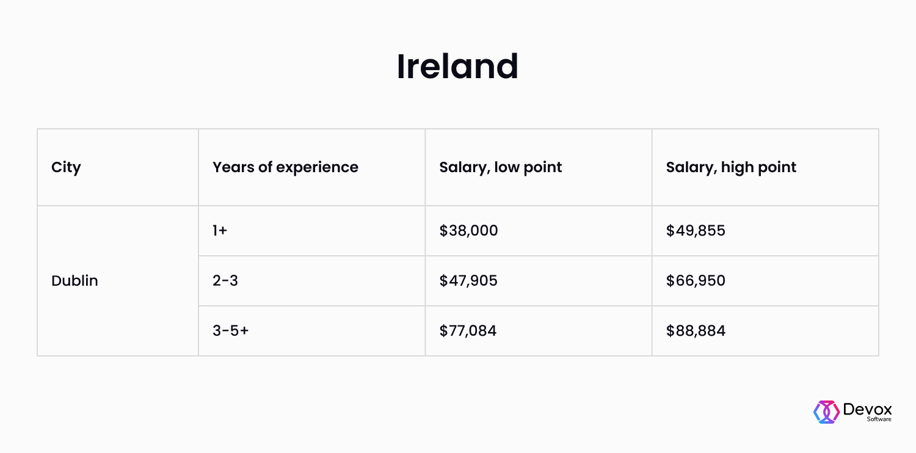This screenshot has height=453, width=916.
Task: Click the $66,950 high salary value
Action: pos(696,281)
